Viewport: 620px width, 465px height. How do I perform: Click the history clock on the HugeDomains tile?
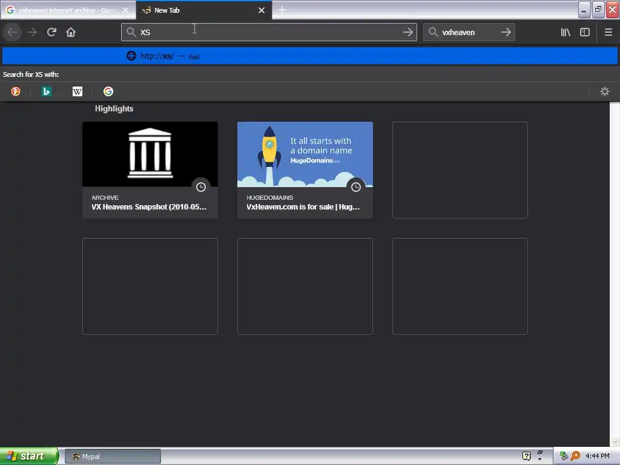click(x=356, y=186)
